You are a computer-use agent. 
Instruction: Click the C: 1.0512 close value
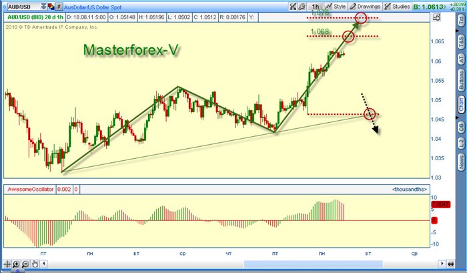205,17
